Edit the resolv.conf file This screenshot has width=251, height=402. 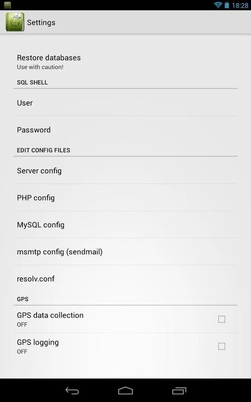tap(36, 279)
